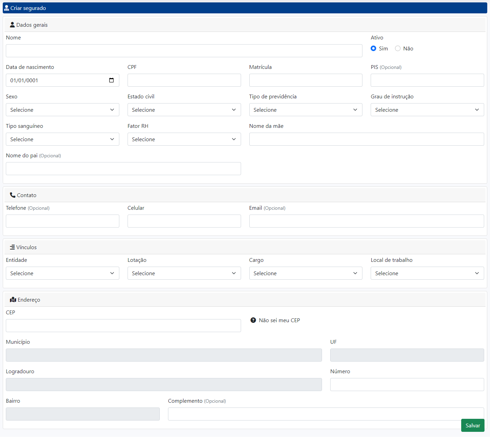This screenshot has height=438, width=490.
Task: Open the Lotação dropdown
Action: click(x=184, y=273)
